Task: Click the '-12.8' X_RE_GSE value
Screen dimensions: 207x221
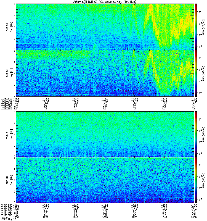Action: [164, 99]
